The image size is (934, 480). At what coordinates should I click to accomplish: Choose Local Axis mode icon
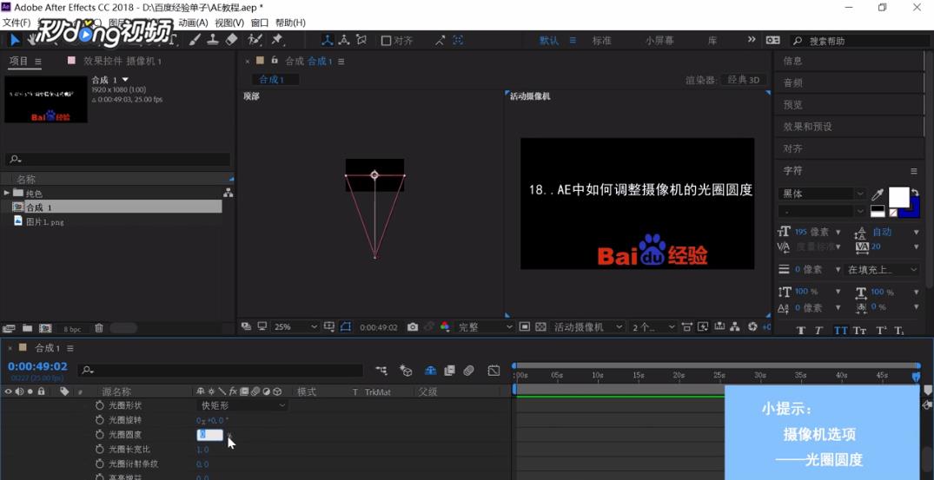[x=327, y=40]
